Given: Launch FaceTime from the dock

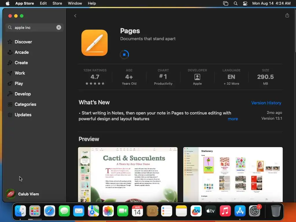Looking at the screenshot, I should click(x=123, y=211).
